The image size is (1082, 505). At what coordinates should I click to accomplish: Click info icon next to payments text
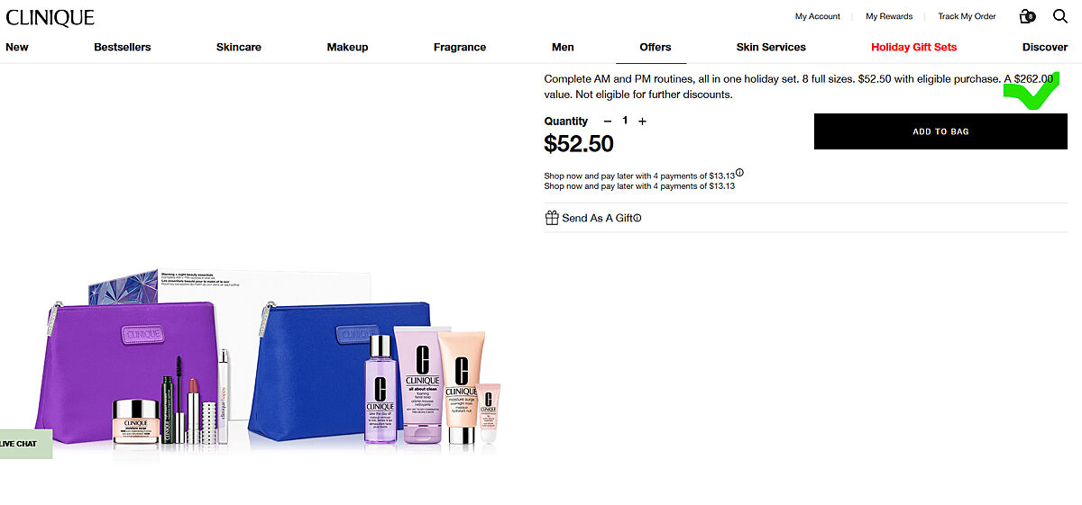coord(740,173)
